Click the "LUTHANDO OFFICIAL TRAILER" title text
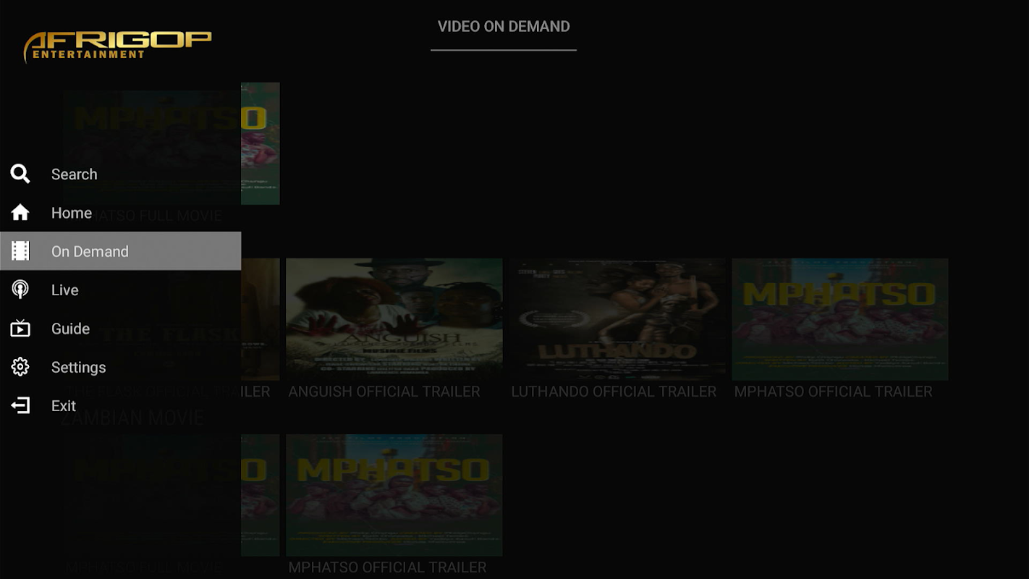The height and width of the screenshot is (579, 1029). [x=614, y=392]
